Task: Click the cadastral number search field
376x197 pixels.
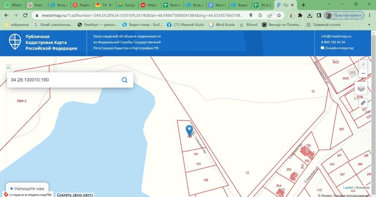Action: point(63,80)
